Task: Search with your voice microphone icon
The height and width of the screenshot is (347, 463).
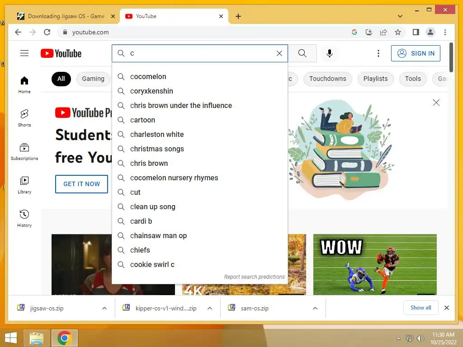Action: 330,53
